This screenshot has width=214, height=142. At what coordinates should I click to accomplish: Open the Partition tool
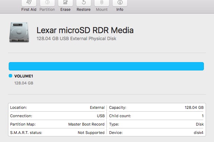click(47, 3)
